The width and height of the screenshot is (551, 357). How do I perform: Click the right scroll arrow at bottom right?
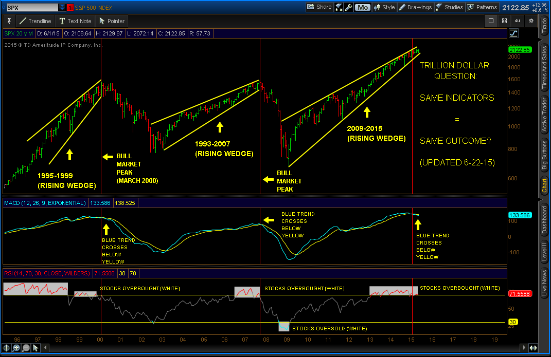524,348
